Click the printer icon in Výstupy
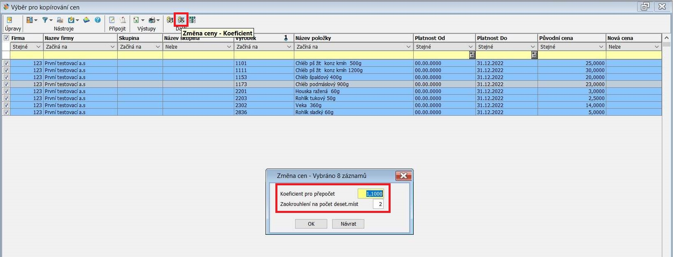This screenshot has height=257, width=673. (152, 20)
